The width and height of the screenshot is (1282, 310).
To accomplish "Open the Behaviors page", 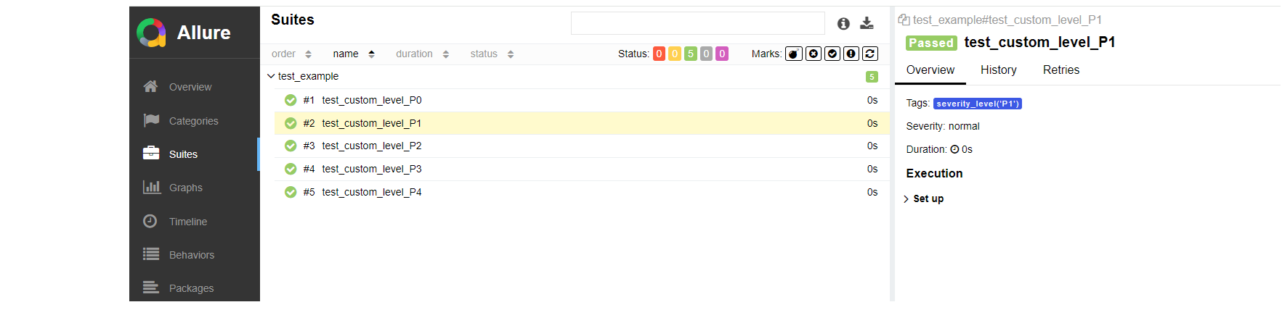I will click(x=191, y=255).
